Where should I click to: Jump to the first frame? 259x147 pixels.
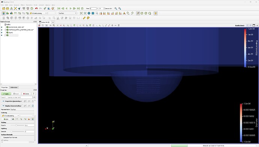[59, 8]
